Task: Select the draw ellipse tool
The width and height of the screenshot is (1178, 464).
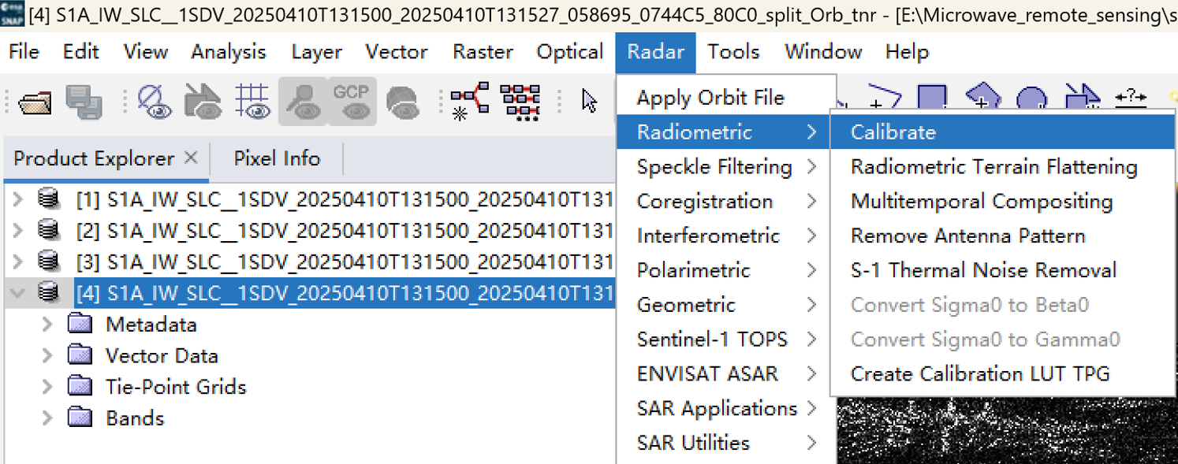Action: pos(1031,96)
